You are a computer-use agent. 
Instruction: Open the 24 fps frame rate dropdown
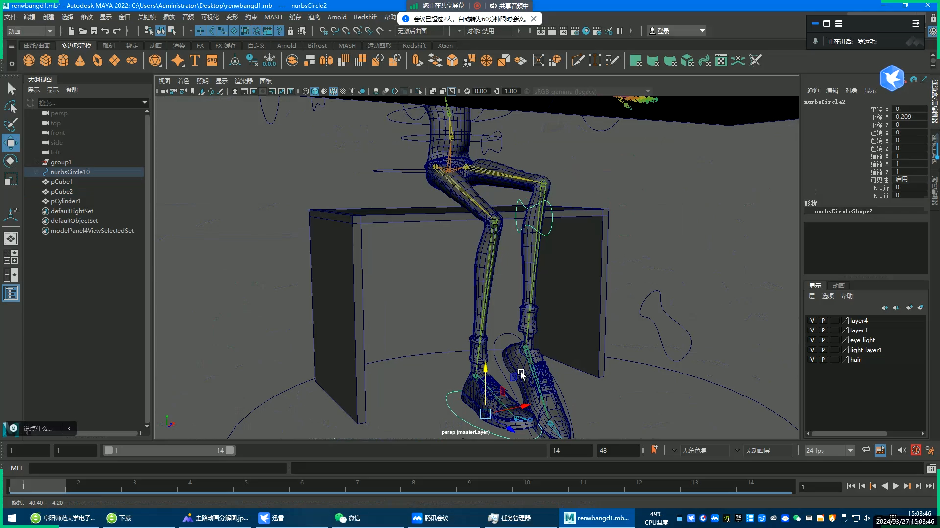click(829, 451)
